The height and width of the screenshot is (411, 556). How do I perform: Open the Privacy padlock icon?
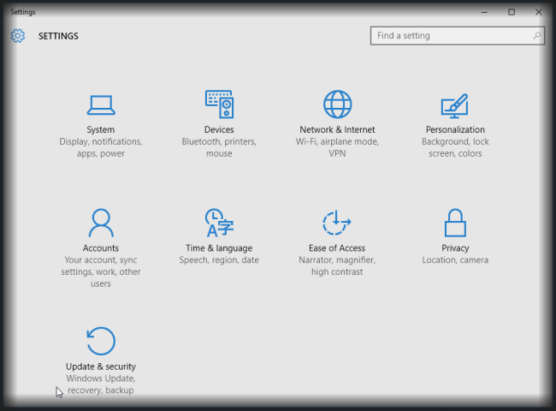coord(455,223)
